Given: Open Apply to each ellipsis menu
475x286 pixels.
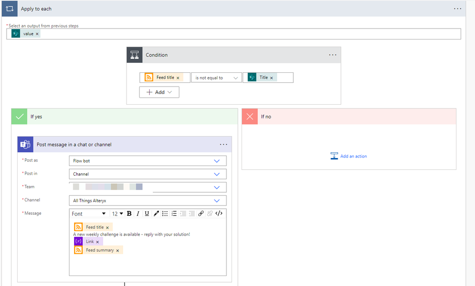Looking at the screenshot, I should (457, 9).
